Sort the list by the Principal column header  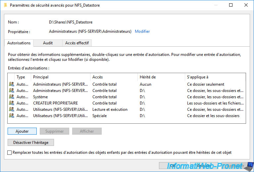click(x=61, y=77)
